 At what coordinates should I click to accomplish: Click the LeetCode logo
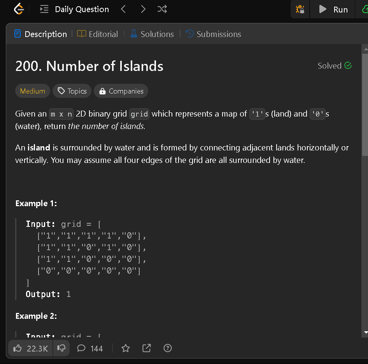tap(18, 9)
